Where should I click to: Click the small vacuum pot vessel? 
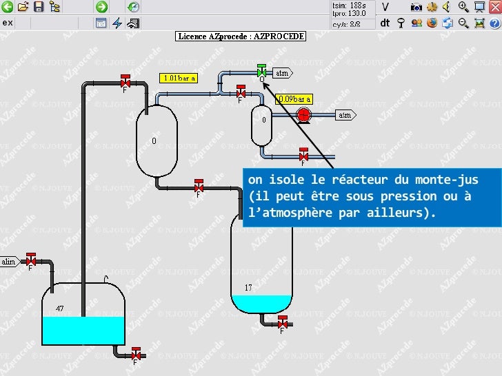(261, 125)
